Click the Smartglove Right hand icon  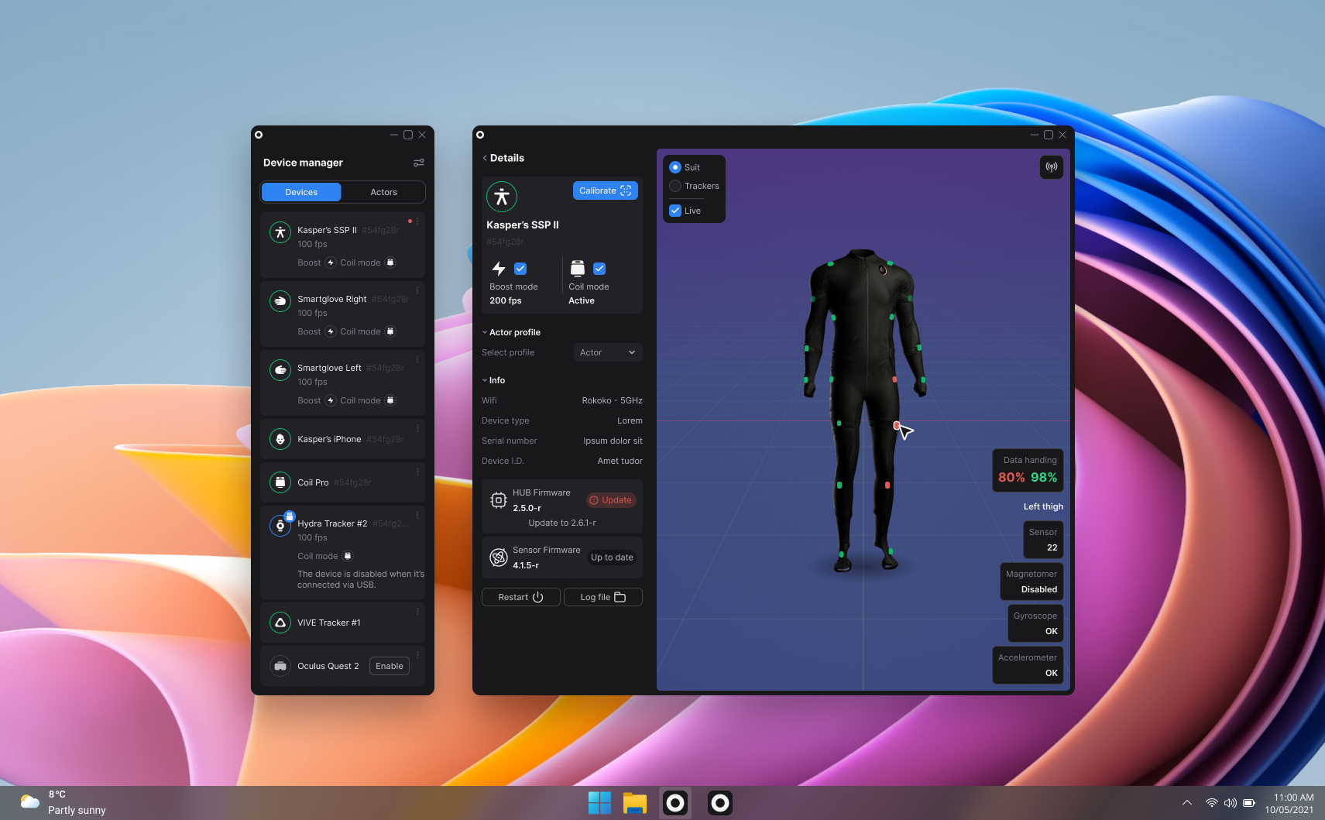point(280,301)
